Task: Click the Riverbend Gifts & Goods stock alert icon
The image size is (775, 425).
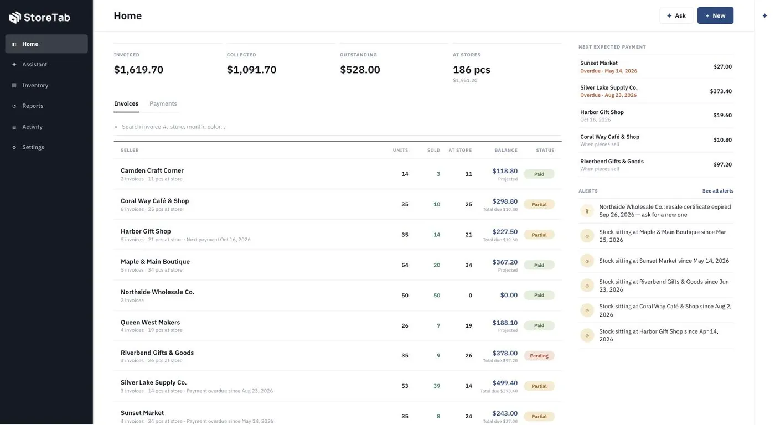Action: click(x=587, y=286)
